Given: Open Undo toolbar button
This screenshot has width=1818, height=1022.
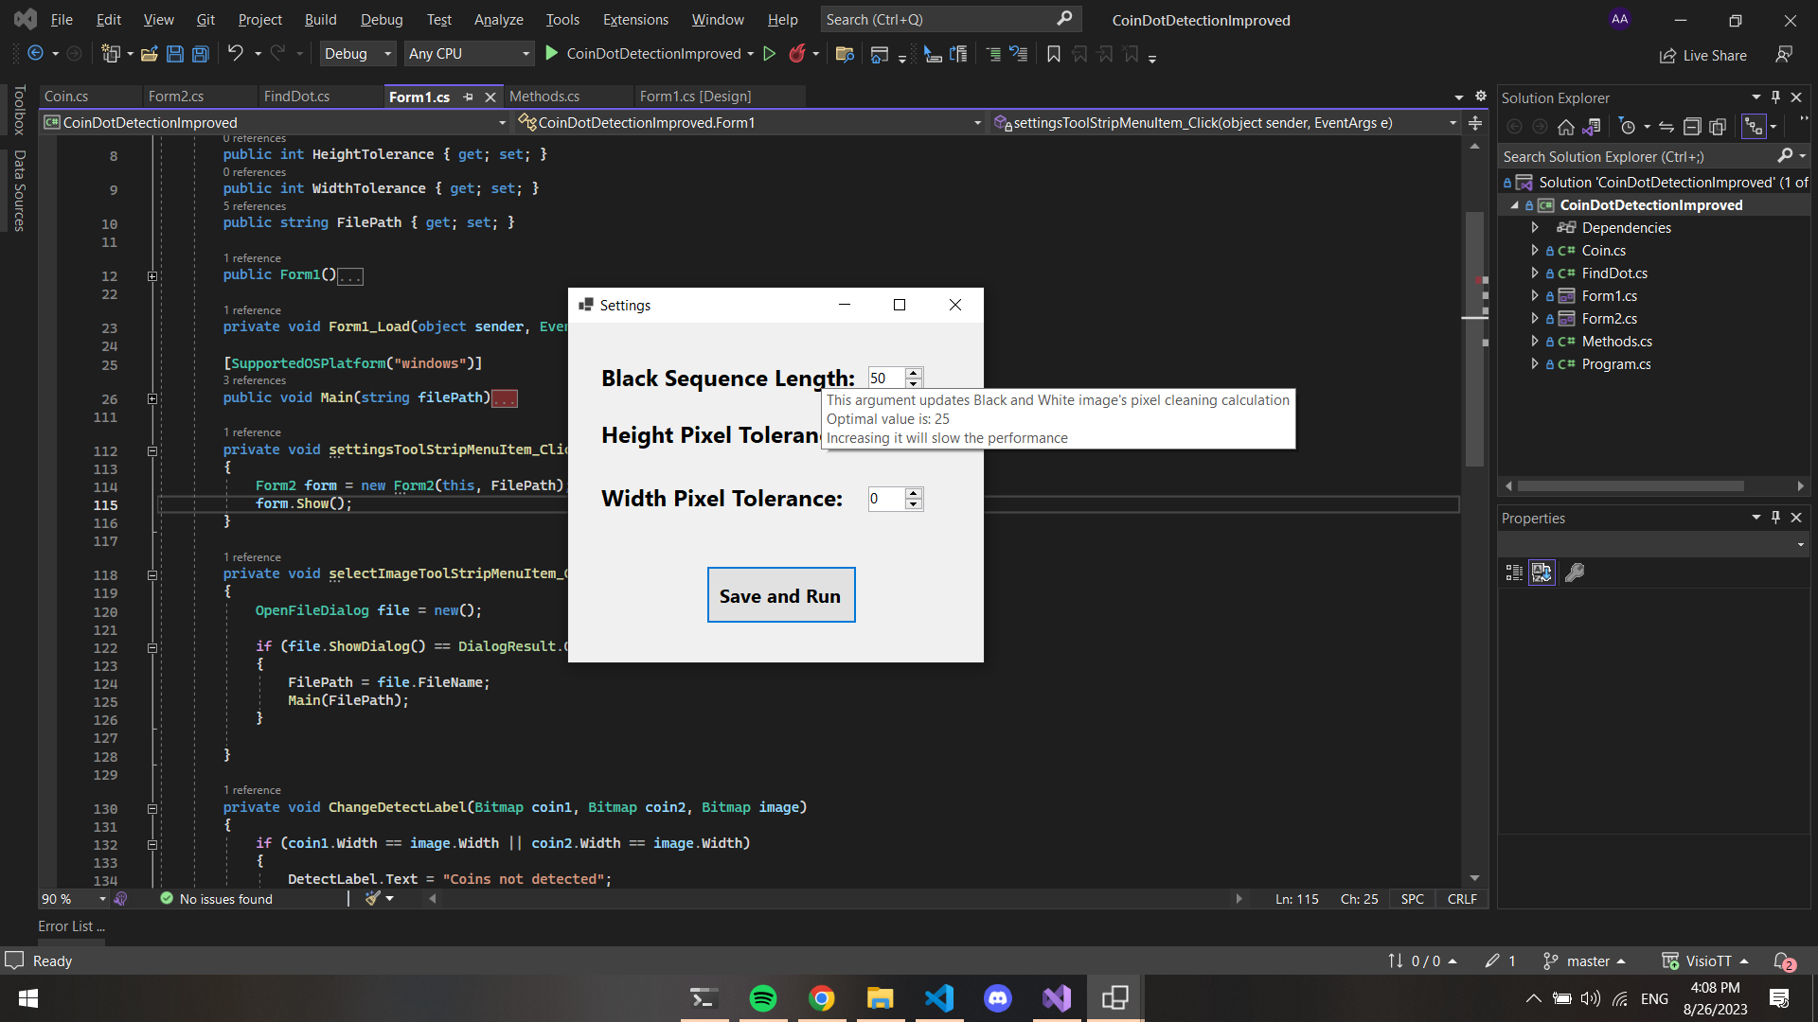Looking at the screenshot, I should (x=236, y=54).
